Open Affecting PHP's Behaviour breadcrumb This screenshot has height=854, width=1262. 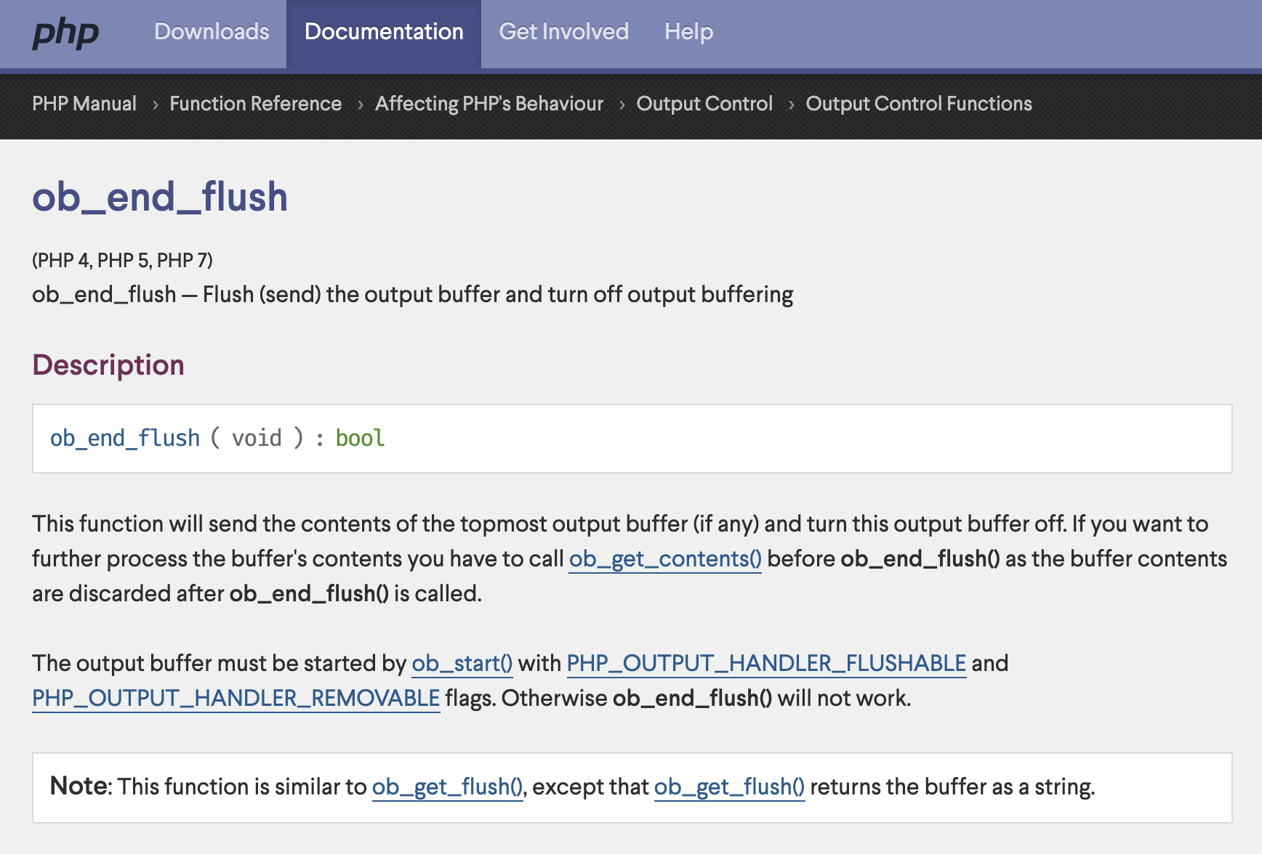[489, 104]
